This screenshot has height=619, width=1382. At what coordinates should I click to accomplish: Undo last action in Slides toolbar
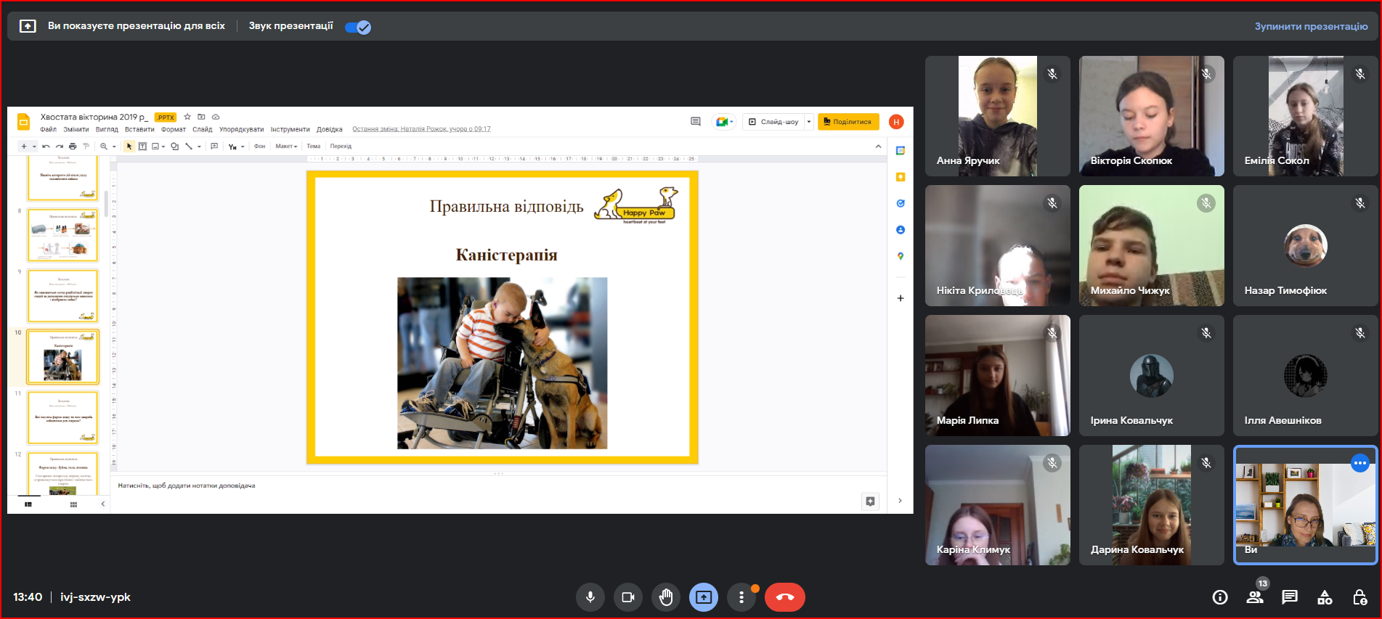point(46,147)
